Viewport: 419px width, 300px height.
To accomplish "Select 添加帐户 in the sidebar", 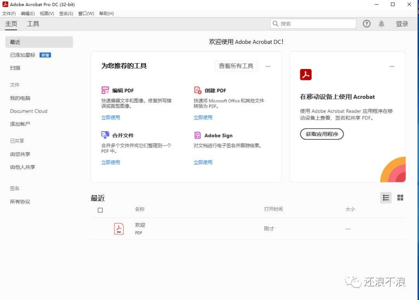I will [20, 124].
